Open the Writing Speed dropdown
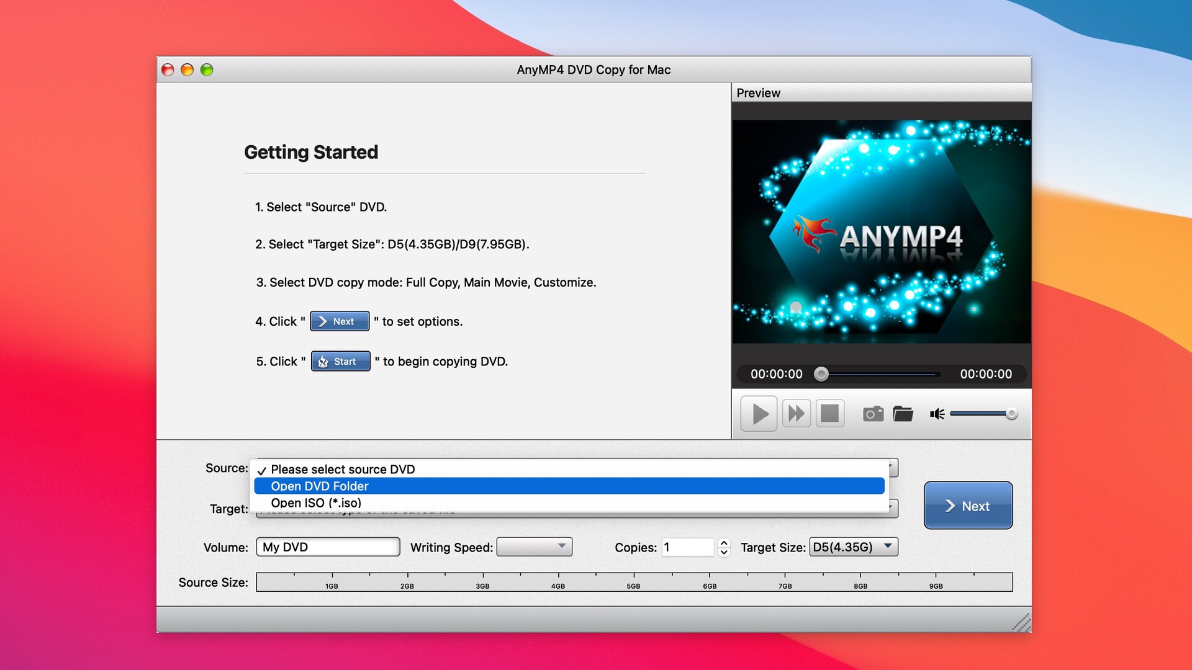 pyautogui.click(x=535, y=547)
